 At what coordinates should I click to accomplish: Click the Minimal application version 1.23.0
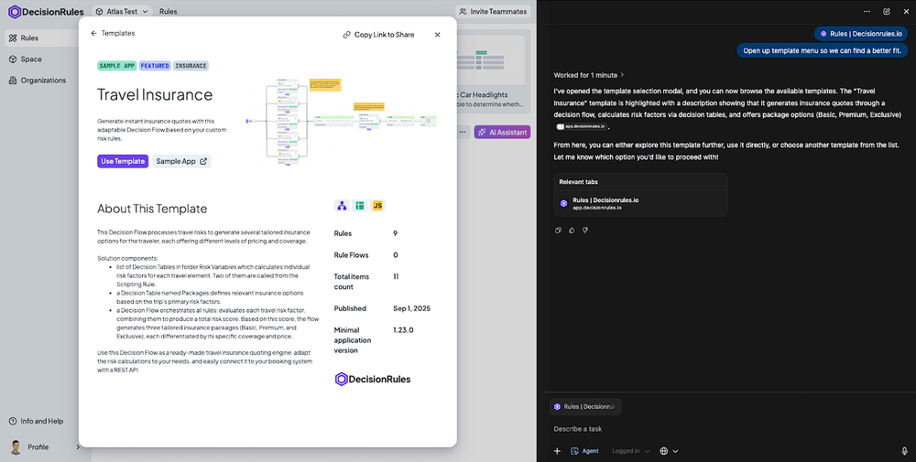[x=403, y=330]
